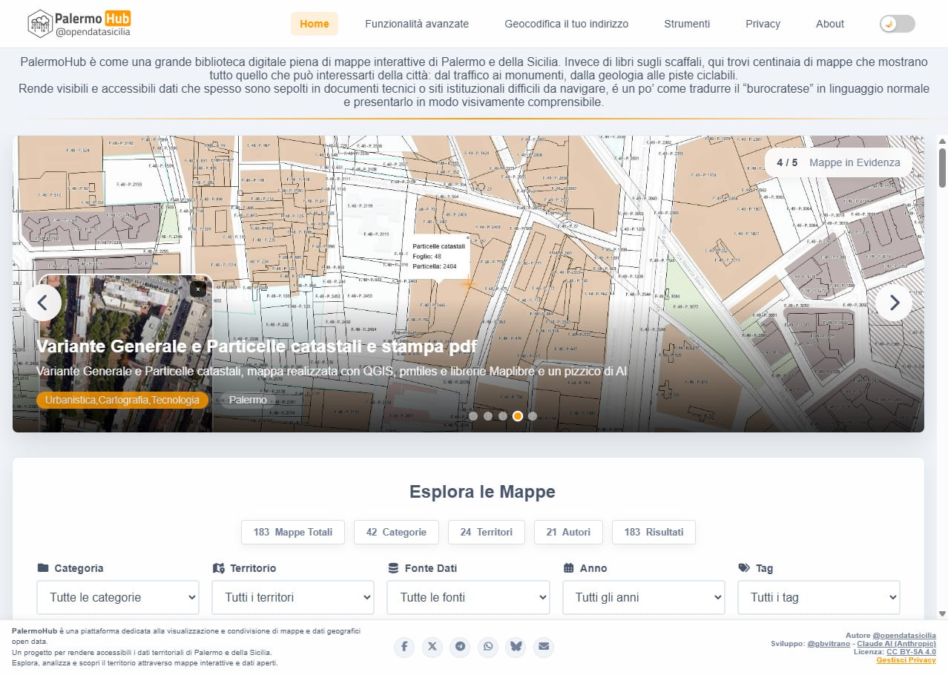Viewport: 948px width, 675px height.
Task: Open the 'Tutte le fonti' dropdown
Action: 468,597
